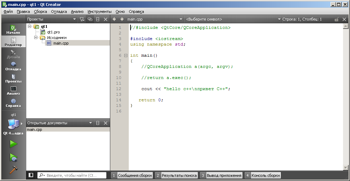This screenshot has width=350, height=181.
Task: Split the Открытые документы panel
Action: (98, 123)
